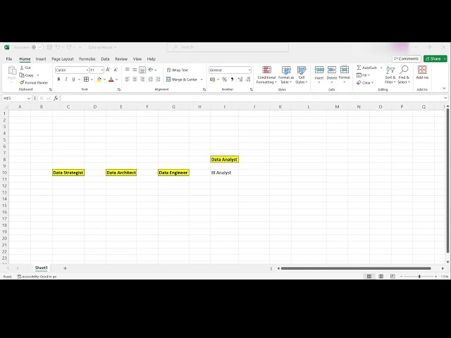Open Format as Table gallery
The width and height of the screenshot is (451, 338).
coord(286,75)
